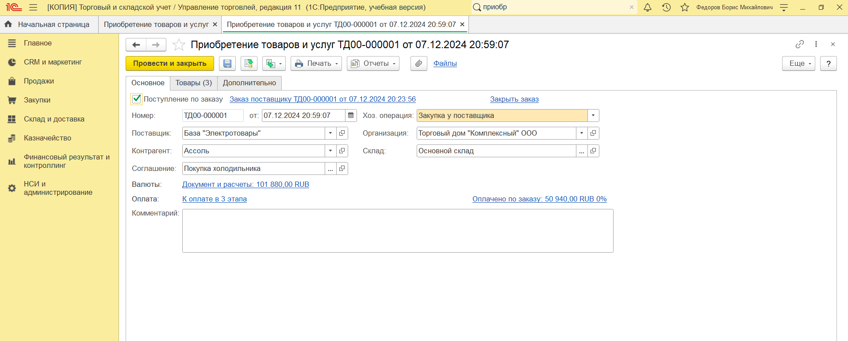Open Склад и доставка section
This screenshot has width=848, height=341.
pos(54,119)
